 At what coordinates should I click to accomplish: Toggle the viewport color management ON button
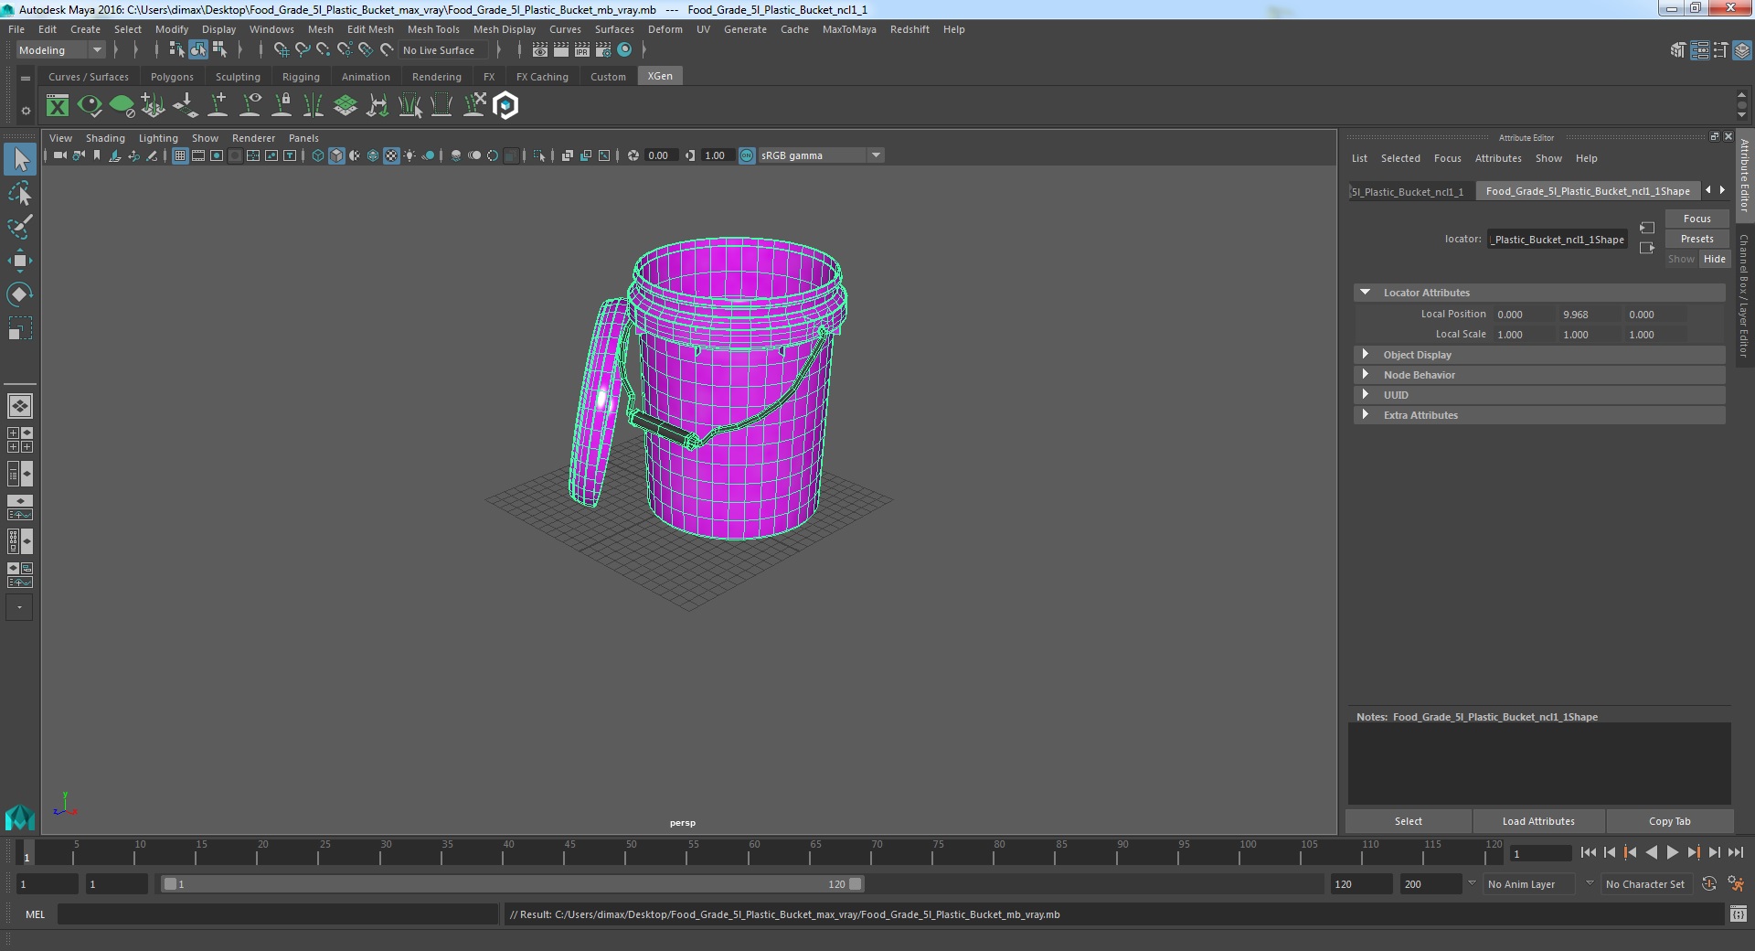click(x=747, y=155)
